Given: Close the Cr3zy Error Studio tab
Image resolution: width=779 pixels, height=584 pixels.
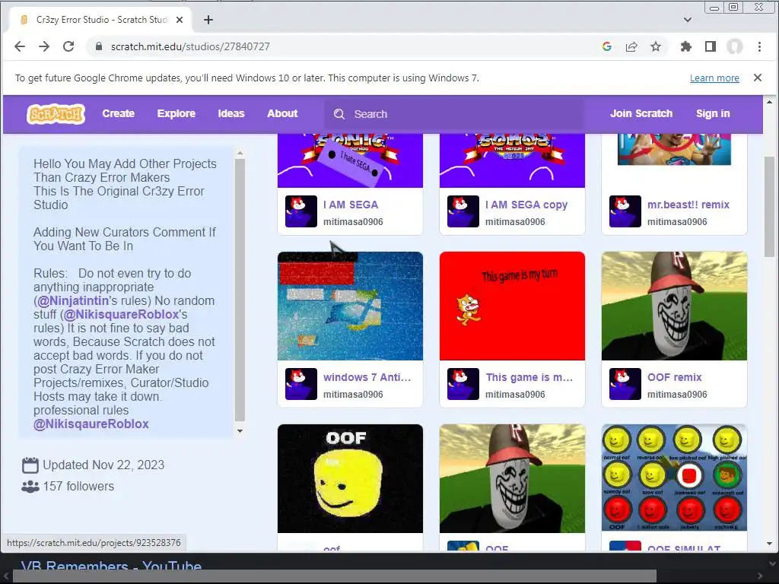Looking at the screenshot, I should click(180, 20).
